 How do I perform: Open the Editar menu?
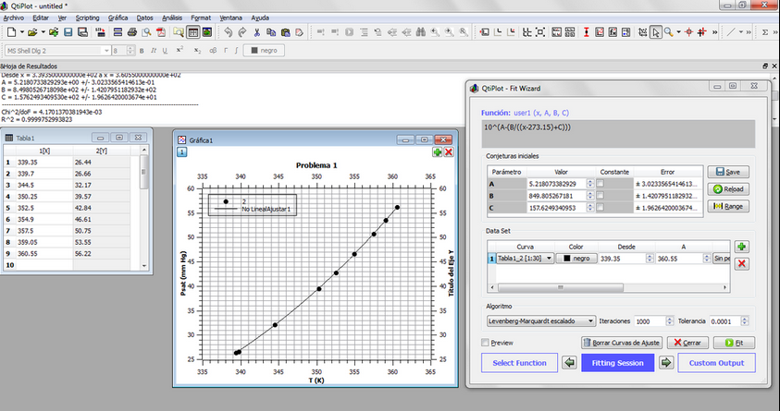click(x=41, y=18)
